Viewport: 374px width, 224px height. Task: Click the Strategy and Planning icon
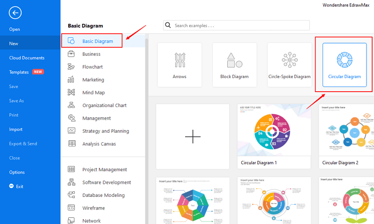[72, 130]
